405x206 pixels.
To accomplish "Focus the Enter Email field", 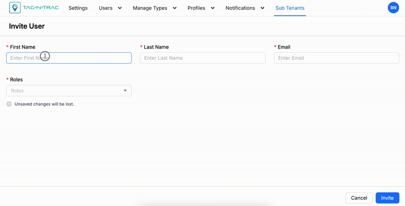I will point(337,58).
